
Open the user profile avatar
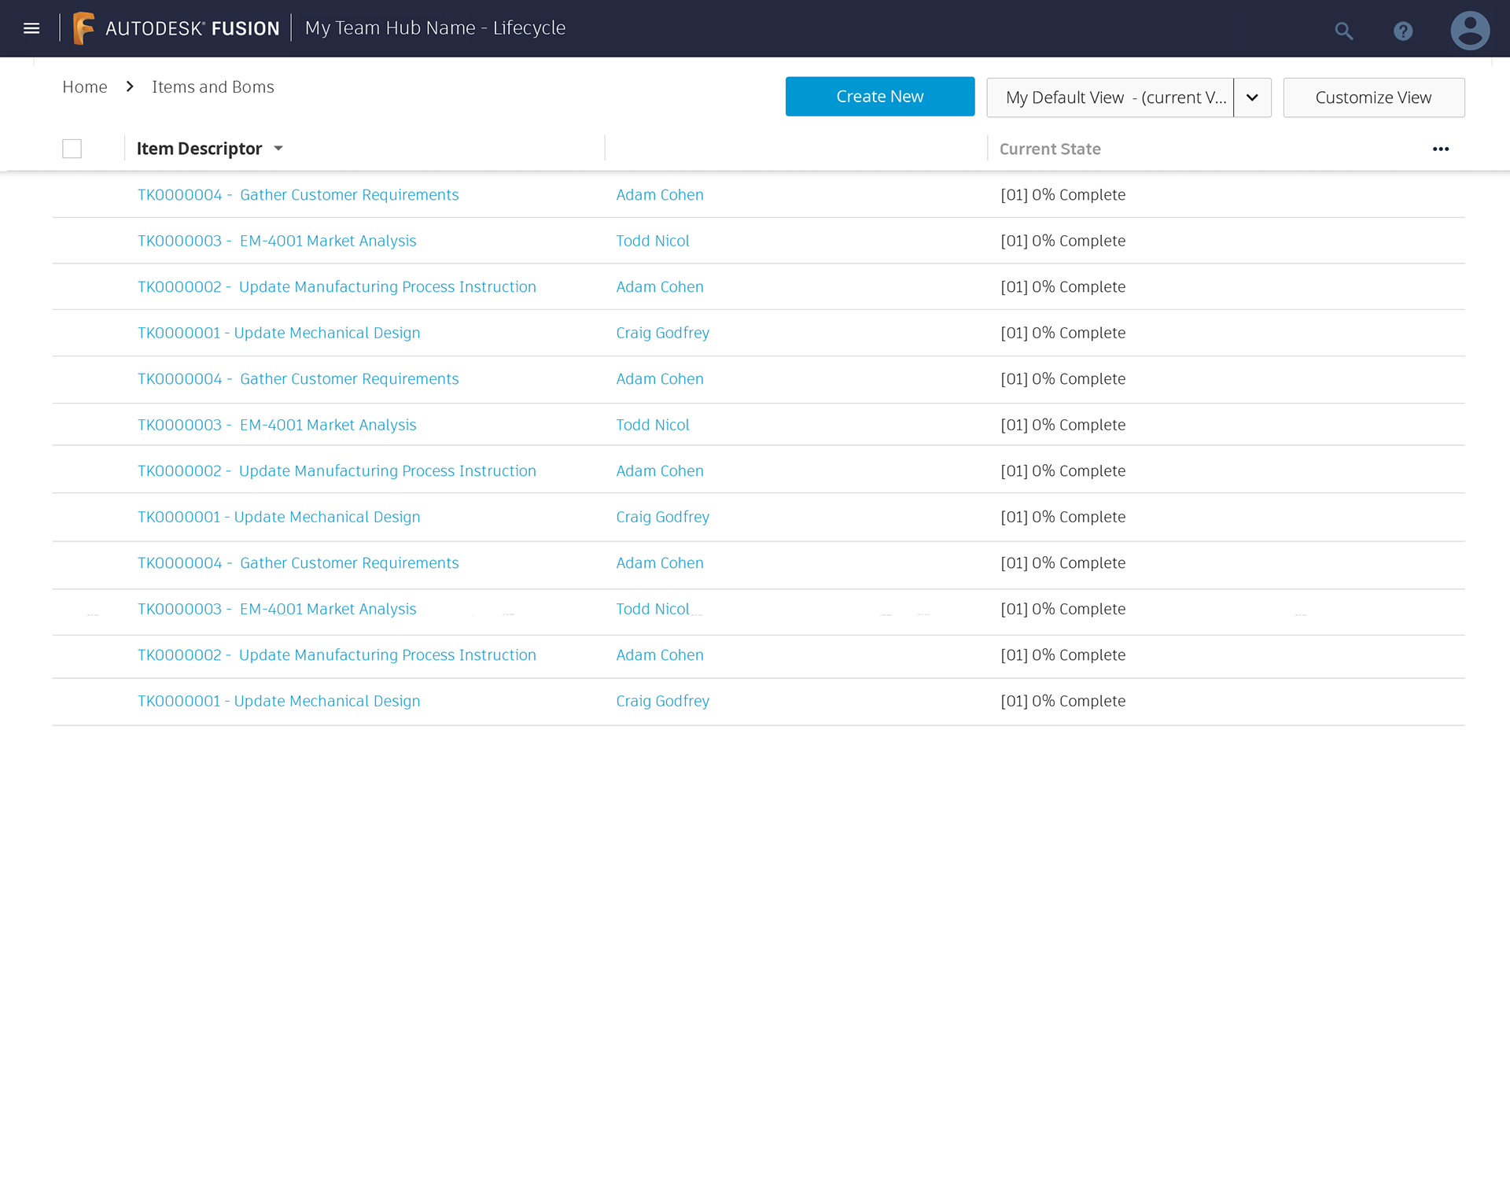click(x=1469, y=31)
